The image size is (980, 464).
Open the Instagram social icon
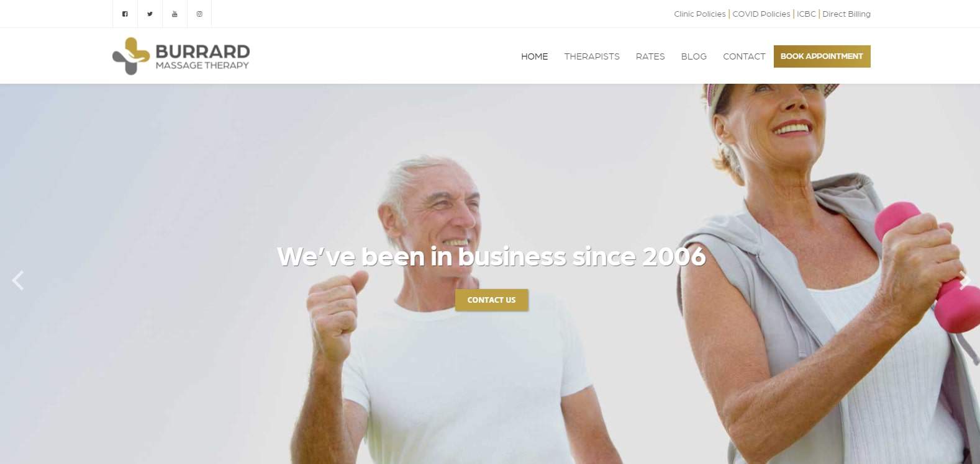(199, 14)
